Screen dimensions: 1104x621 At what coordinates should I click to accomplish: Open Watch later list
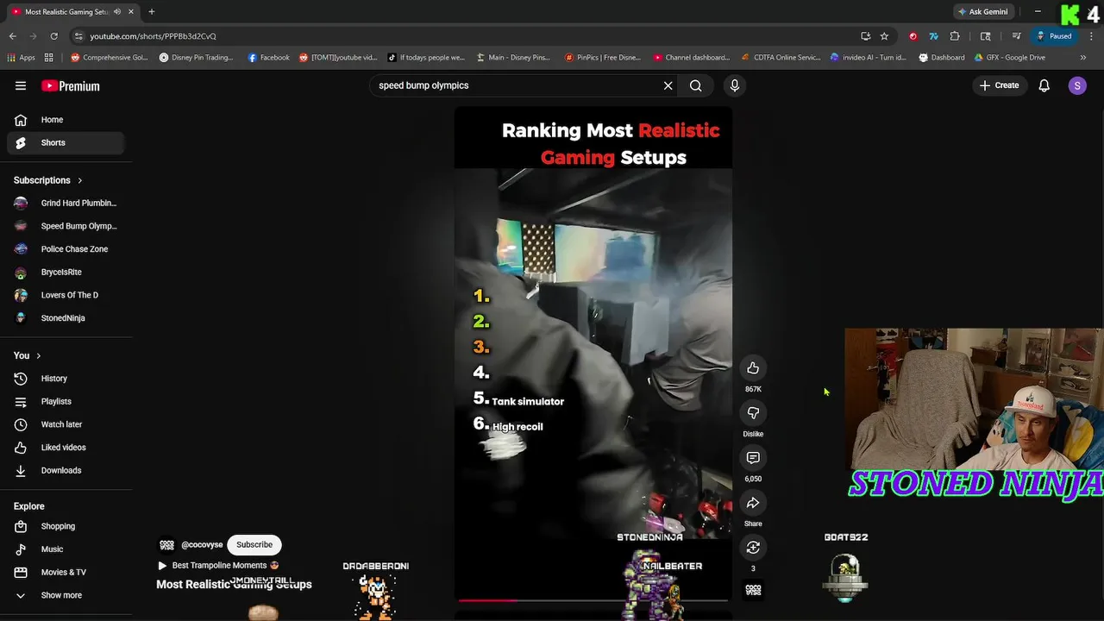point(66,424)
